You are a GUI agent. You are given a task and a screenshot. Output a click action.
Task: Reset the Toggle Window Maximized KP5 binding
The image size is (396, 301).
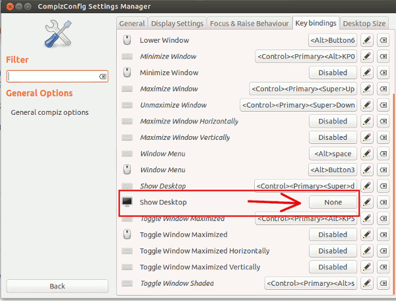pos(383,218)
